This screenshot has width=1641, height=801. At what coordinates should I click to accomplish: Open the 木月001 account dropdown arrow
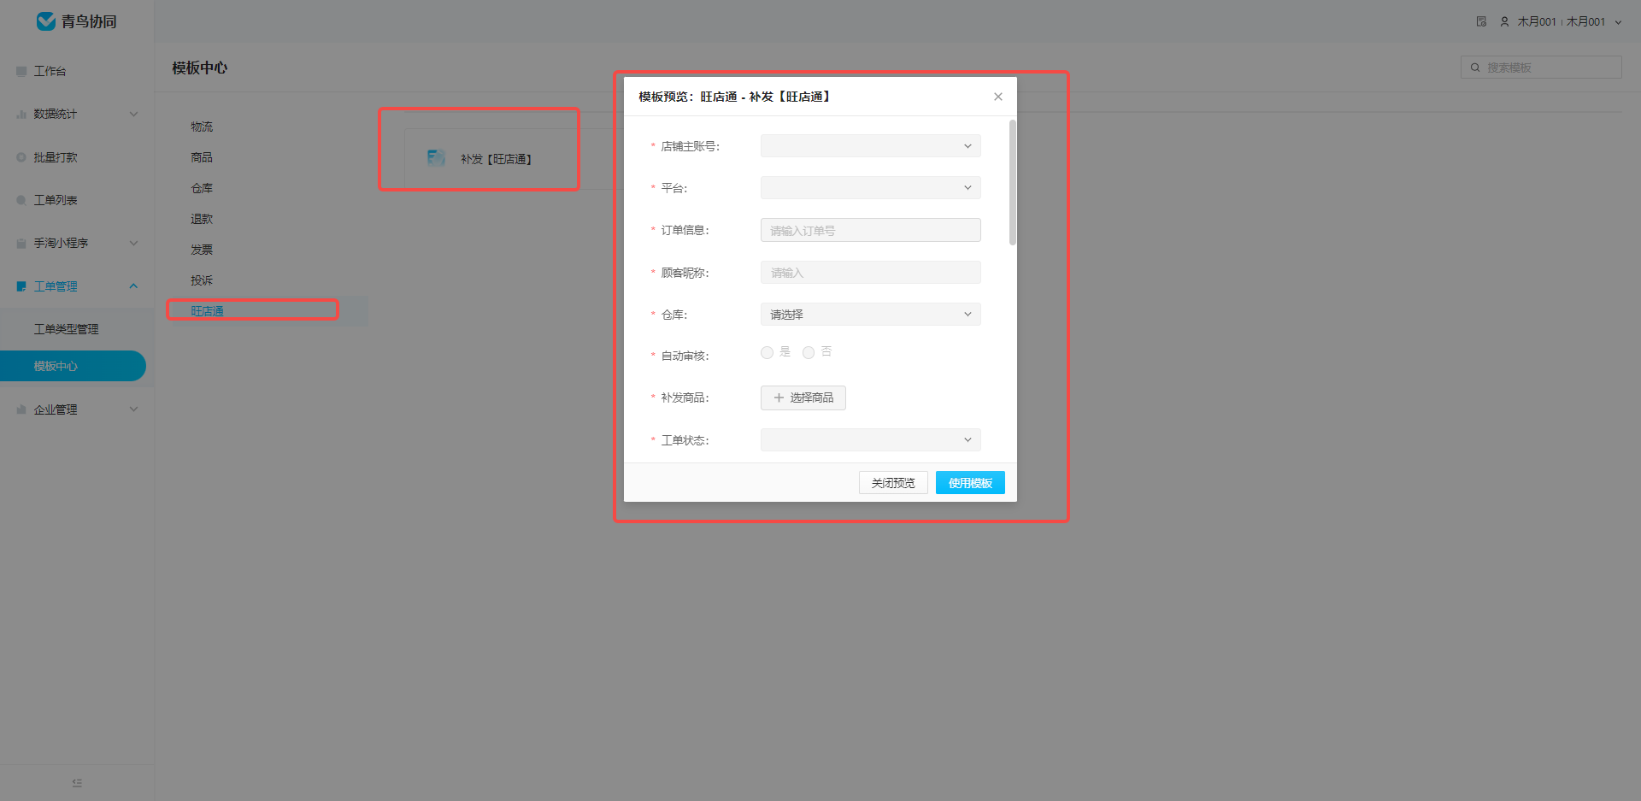point(1618,22)
